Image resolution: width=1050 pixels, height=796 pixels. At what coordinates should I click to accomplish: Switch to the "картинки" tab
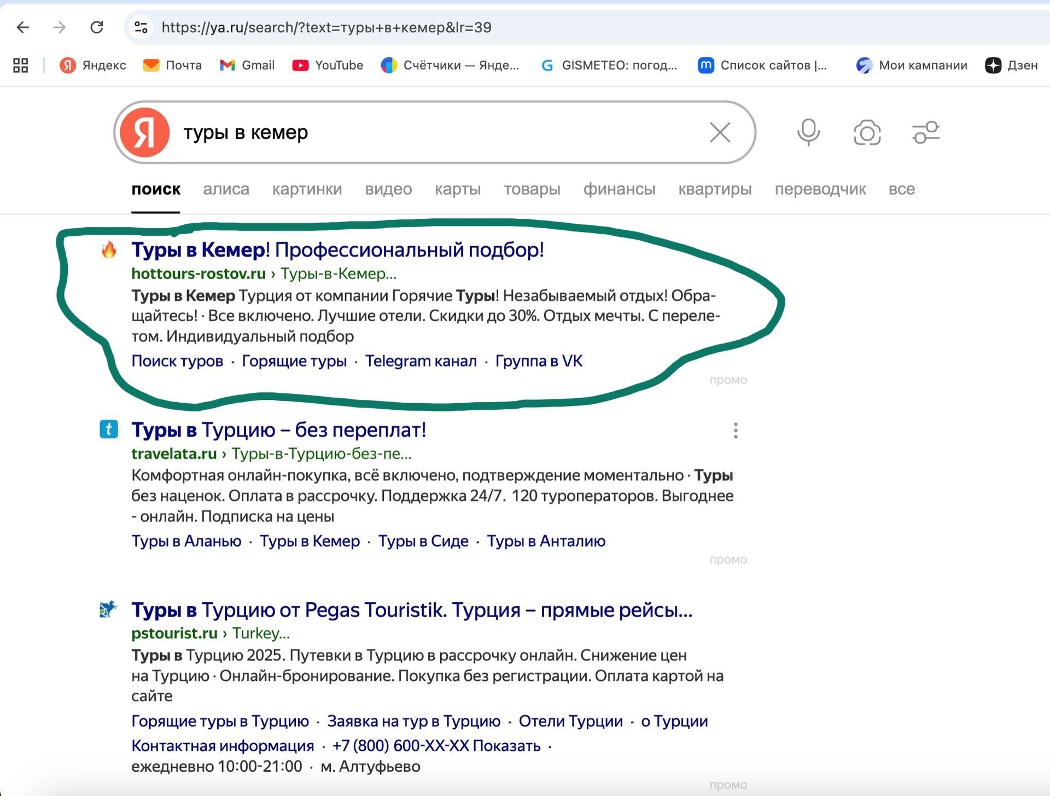click(307, 189)
